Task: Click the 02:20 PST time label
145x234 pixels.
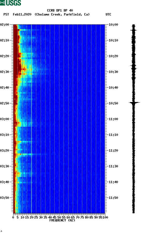Action: pyautogui.click(x=5, y=56)
